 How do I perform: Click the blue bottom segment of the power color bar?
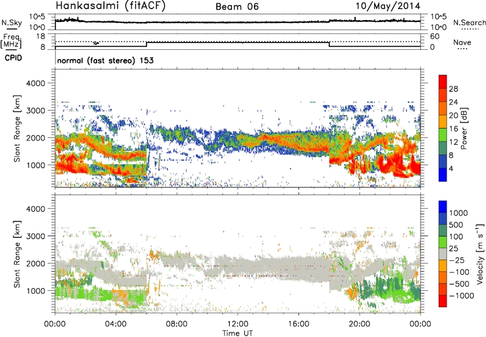click(443, 175)
